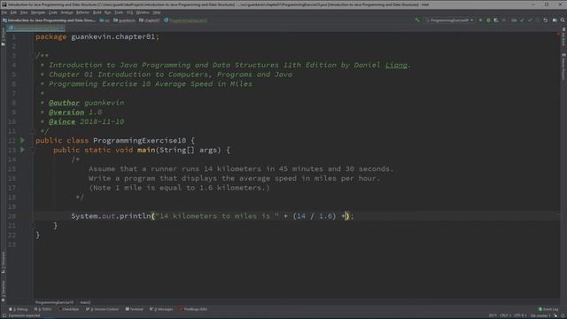Click the UTF-8 encoding status bar entry

pyautogui.click(x=520, y=315)
